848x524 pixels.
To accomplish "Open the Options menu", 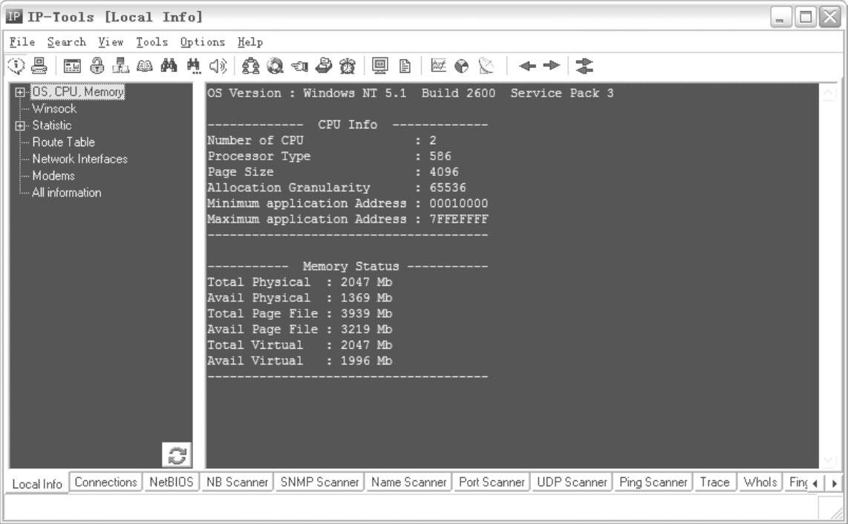I will (x=203, y=42).
